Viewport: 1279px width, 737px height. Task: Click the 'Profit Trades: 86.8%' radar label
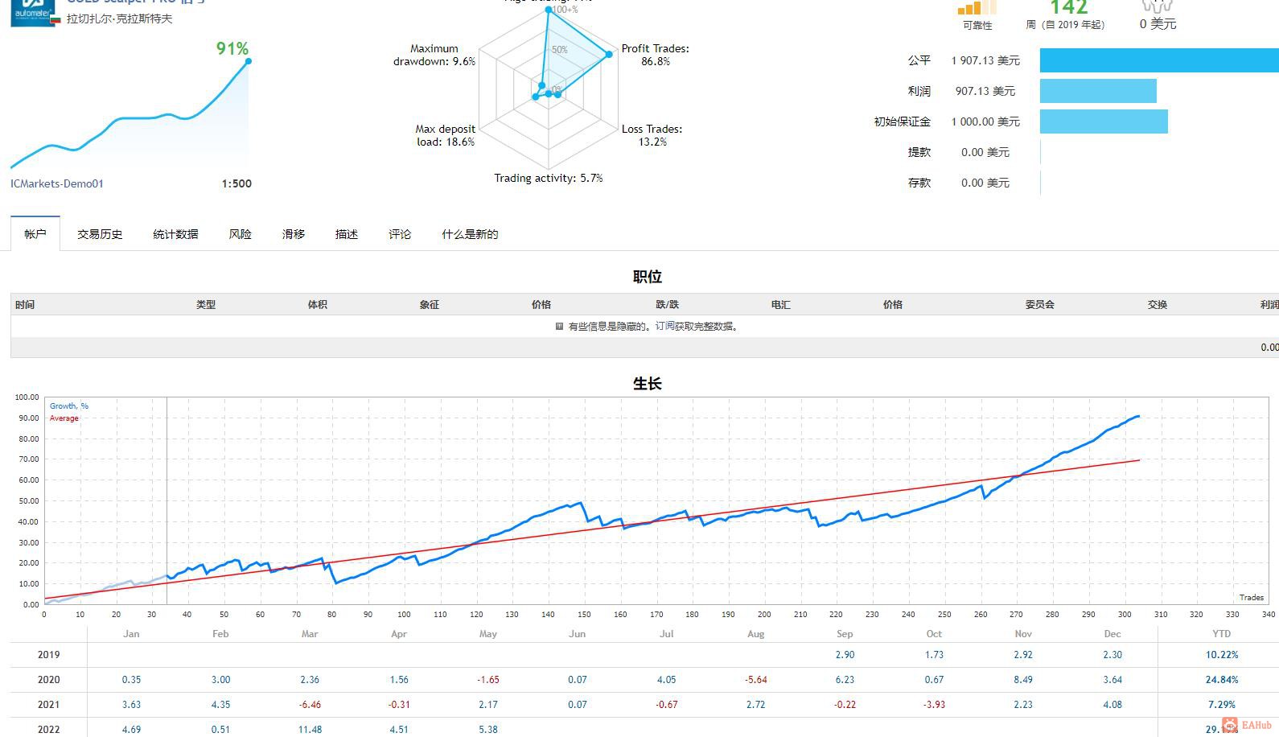(x=656, y=55)
